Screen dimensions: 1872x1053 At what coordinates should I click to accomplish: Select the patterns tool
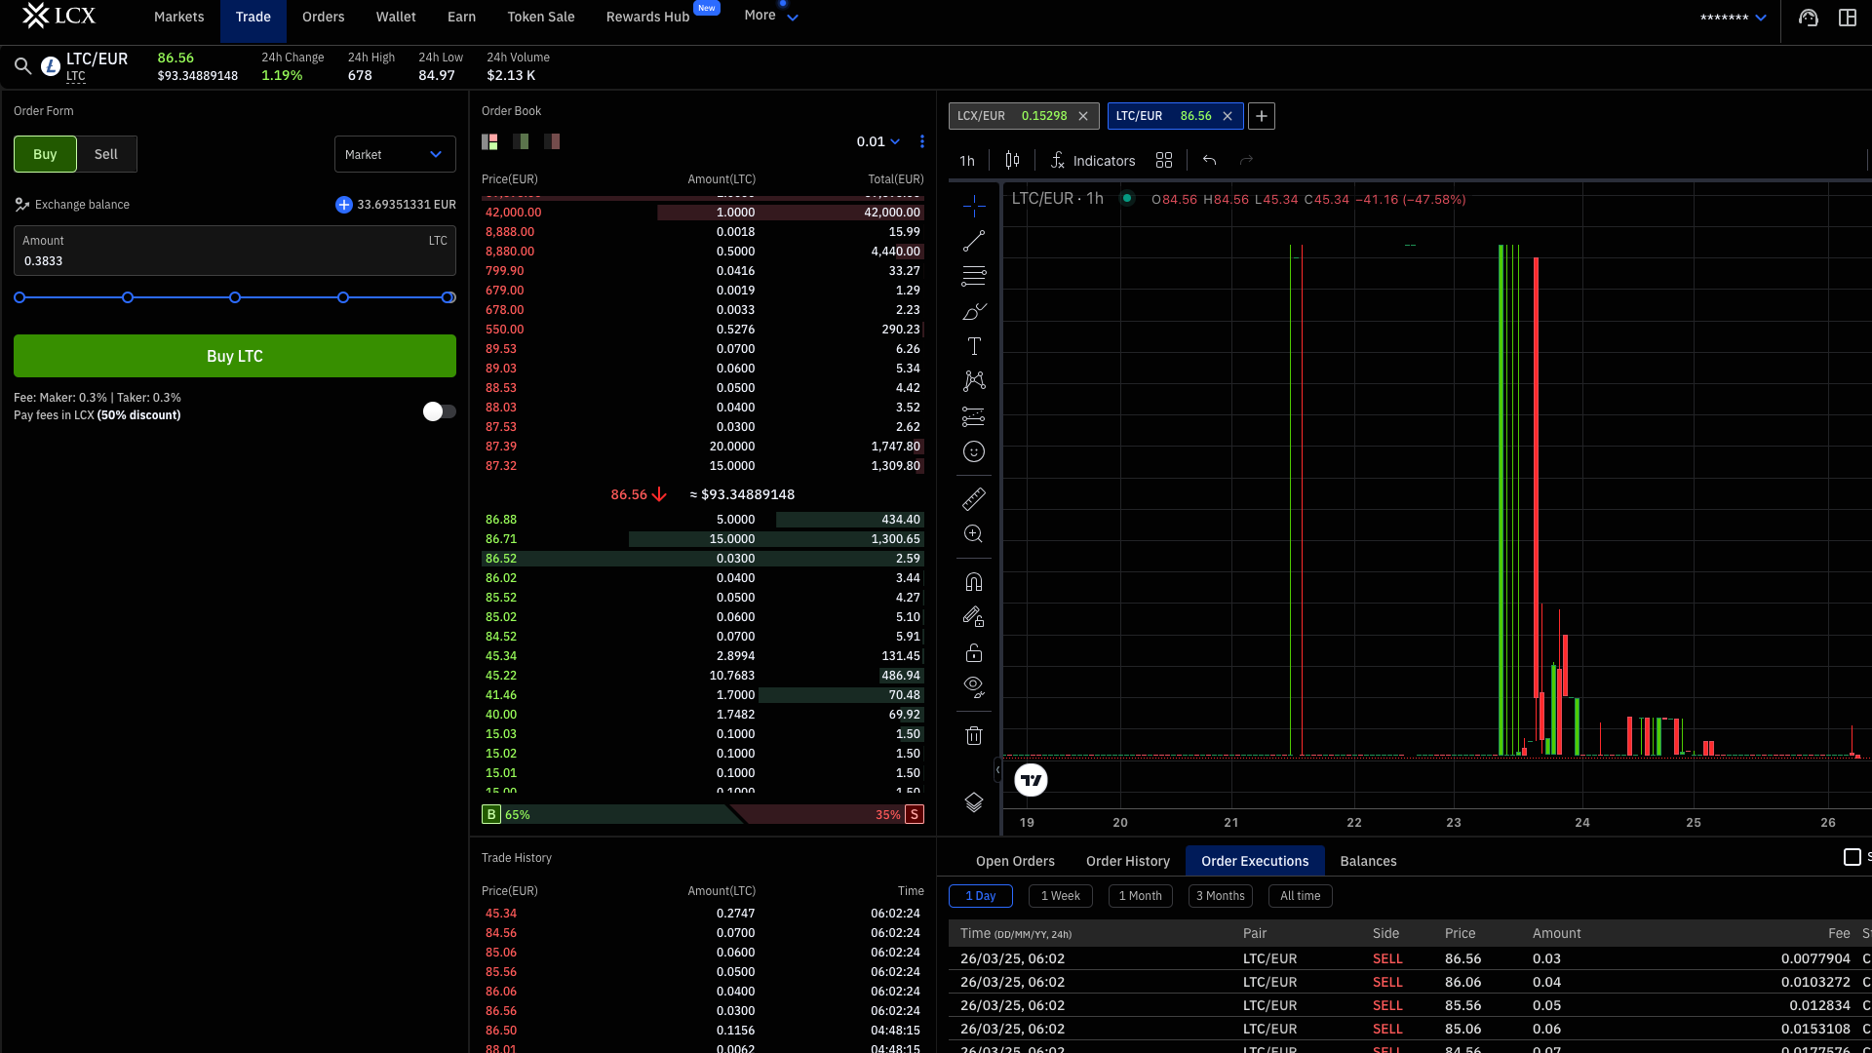[x=974, y=381]
